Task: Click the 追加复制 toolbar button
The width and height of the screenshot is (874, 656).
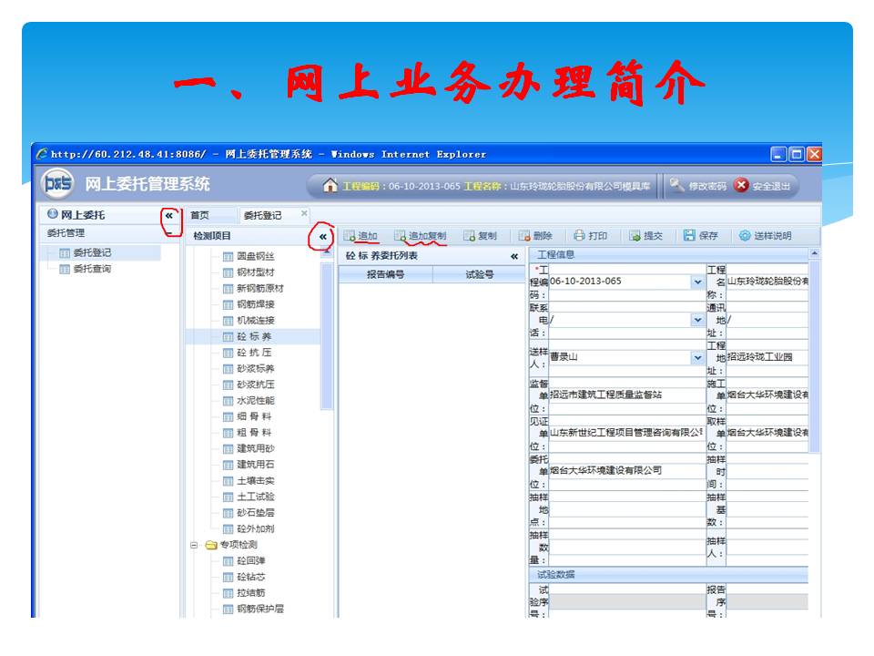Action: tap(421, 236)
